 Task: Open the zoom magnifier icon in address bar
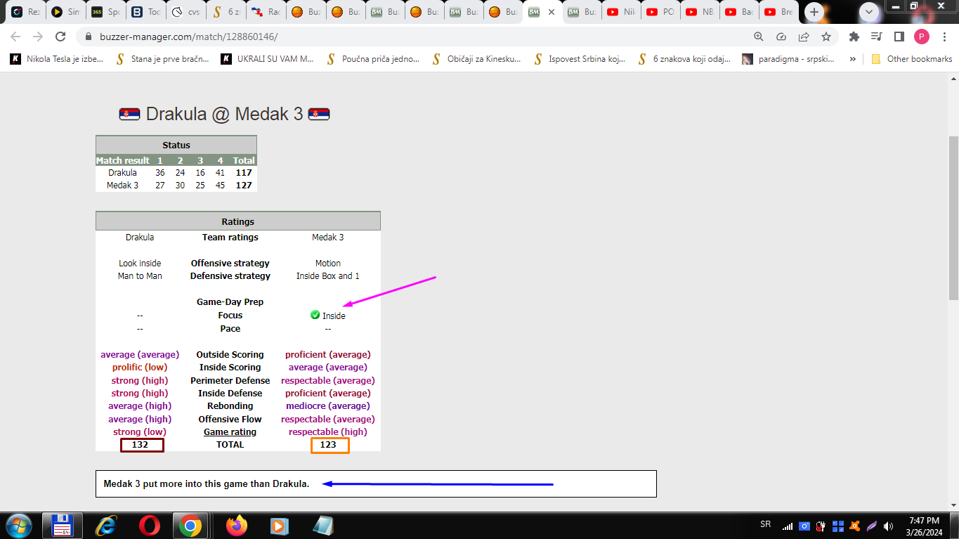(x=759, y=37)
